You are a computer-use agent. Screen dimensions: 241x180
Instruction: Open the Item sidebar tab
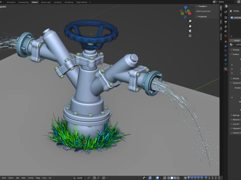(x=221, y=8)
